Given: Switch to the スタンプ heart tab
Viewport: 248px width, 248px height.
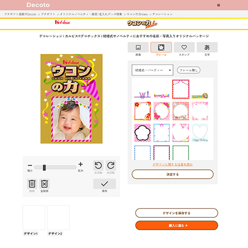Looking at the screenshot, I should click(184, 48).
